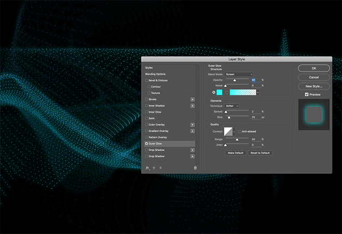Open the Blend Mode dropdown set to Screen

[239, 74]
